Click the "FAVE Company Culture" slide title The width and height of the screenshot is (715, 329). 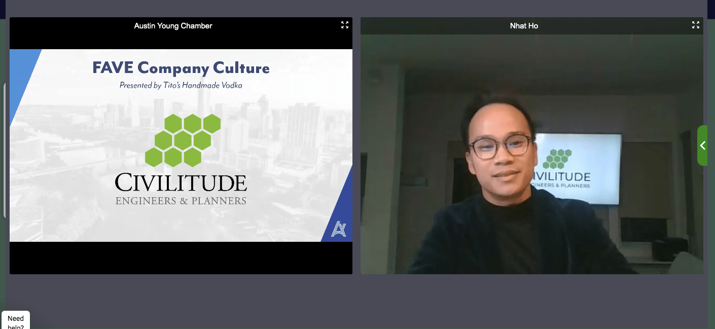181,68
